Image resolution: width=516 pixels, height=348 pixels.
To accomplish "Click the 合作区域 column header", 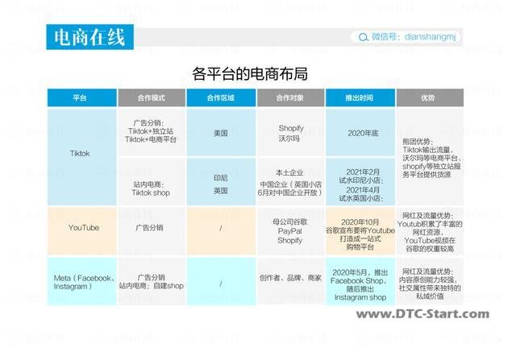I will (221, 97).
